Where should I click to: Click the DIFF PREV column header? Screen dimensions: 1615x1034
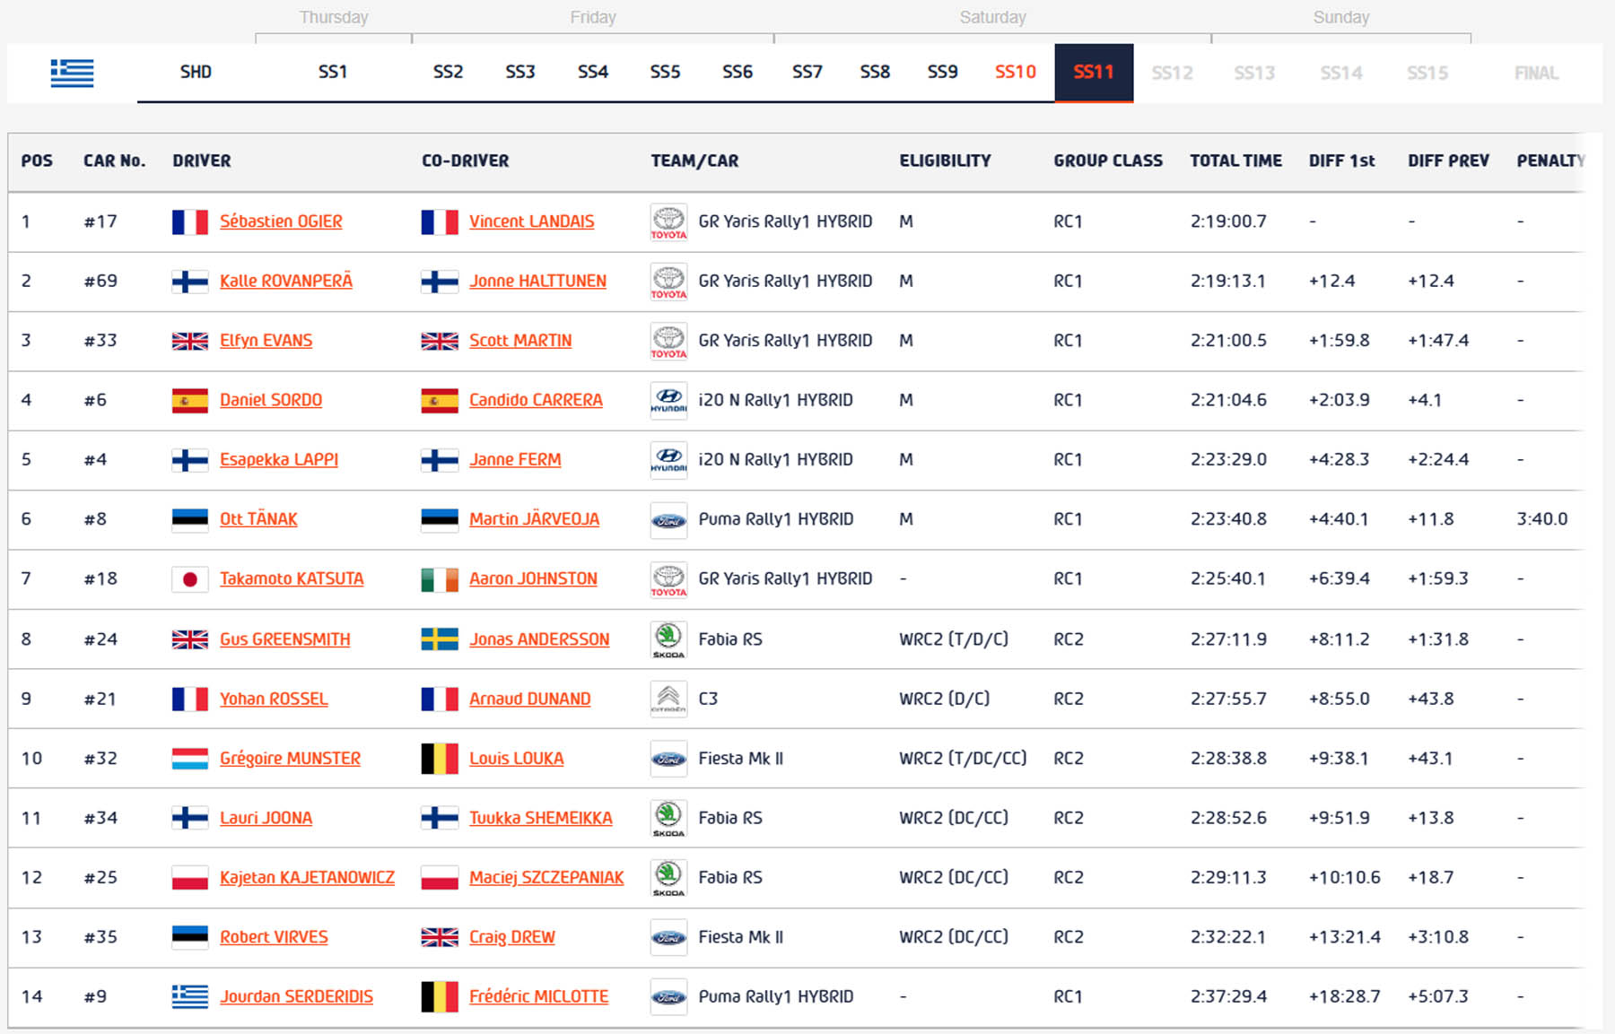[1448, 161]
